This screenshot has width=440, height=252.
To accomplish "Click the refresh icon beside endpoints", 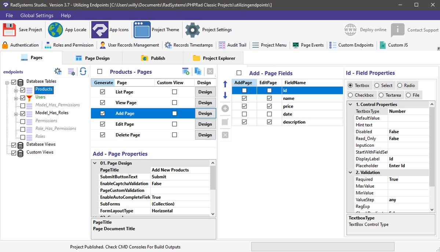I will pyautogui.click(x=83, y=72).
